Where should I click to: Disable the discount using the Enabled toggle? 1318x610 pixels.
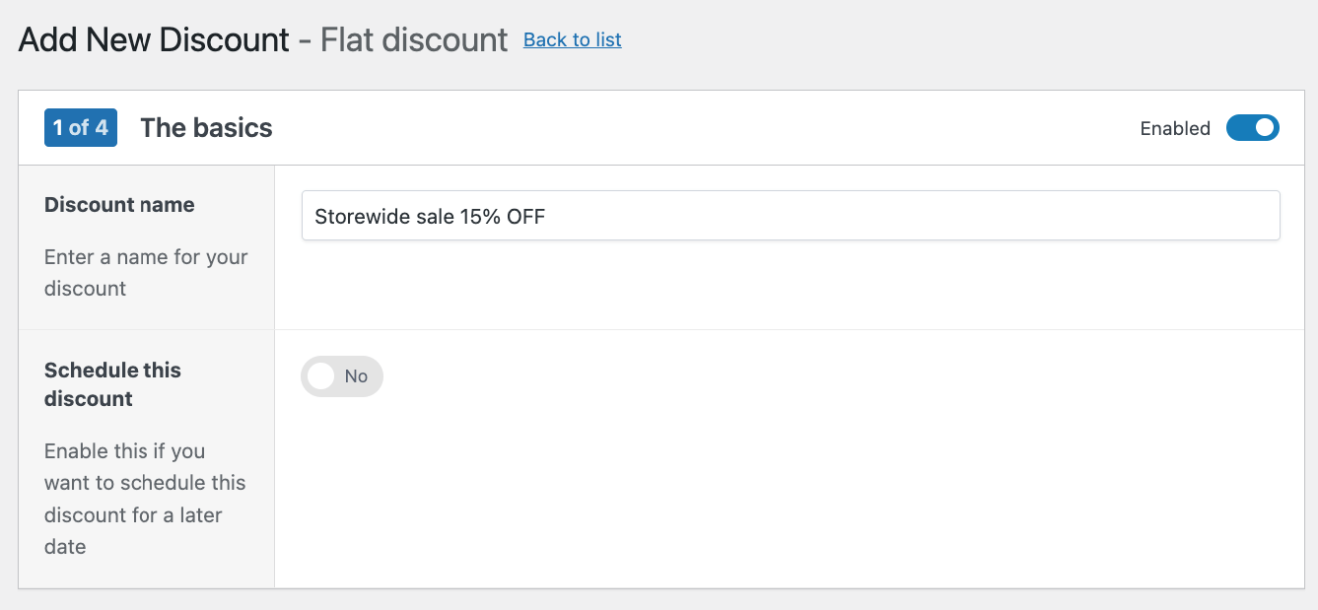click(x=1252, y=128)
